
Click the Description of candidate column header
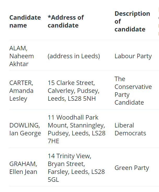(x=132, y=22)
